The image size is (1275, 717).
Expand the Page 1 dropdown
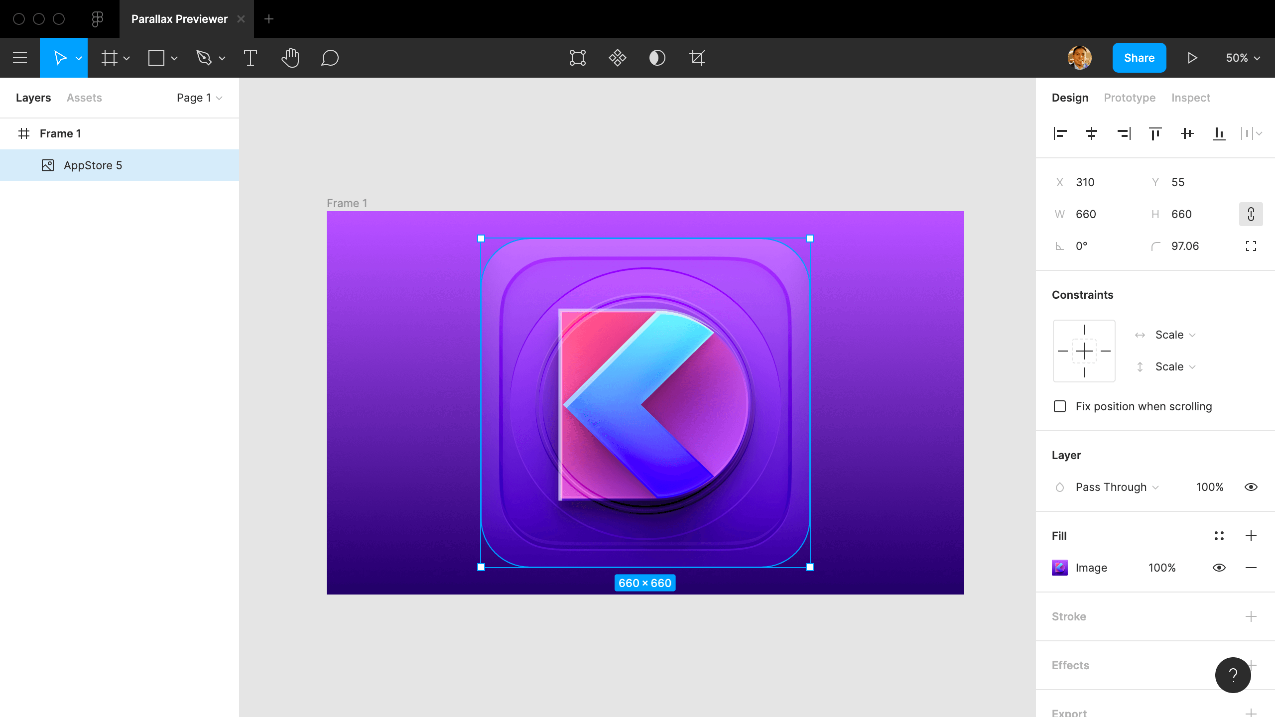click(x=199, y=98)
